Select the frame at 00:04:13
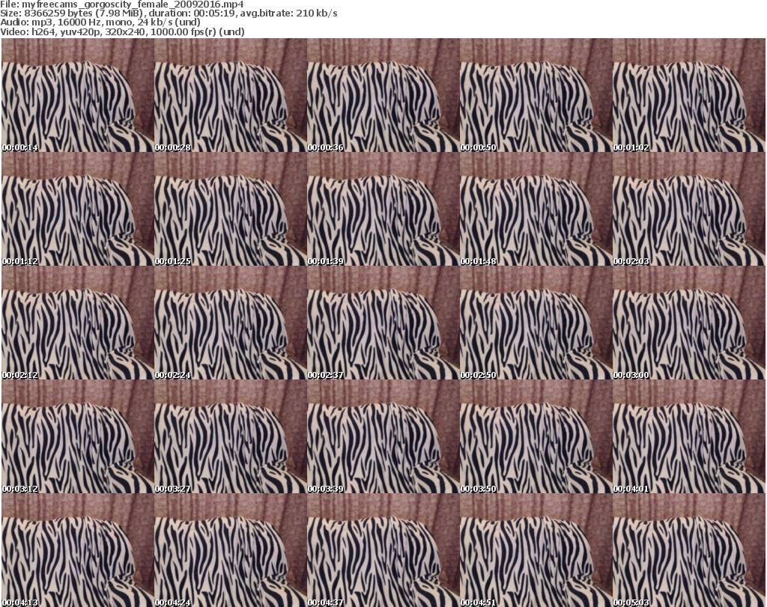The image size is (767, 607). [x=78, y=550]
